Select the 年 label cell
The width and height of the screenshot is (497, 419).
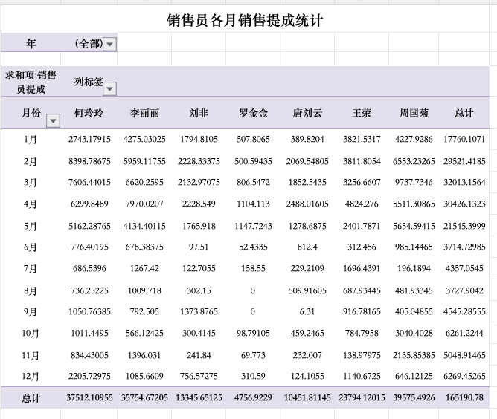[x=31, y=43]
